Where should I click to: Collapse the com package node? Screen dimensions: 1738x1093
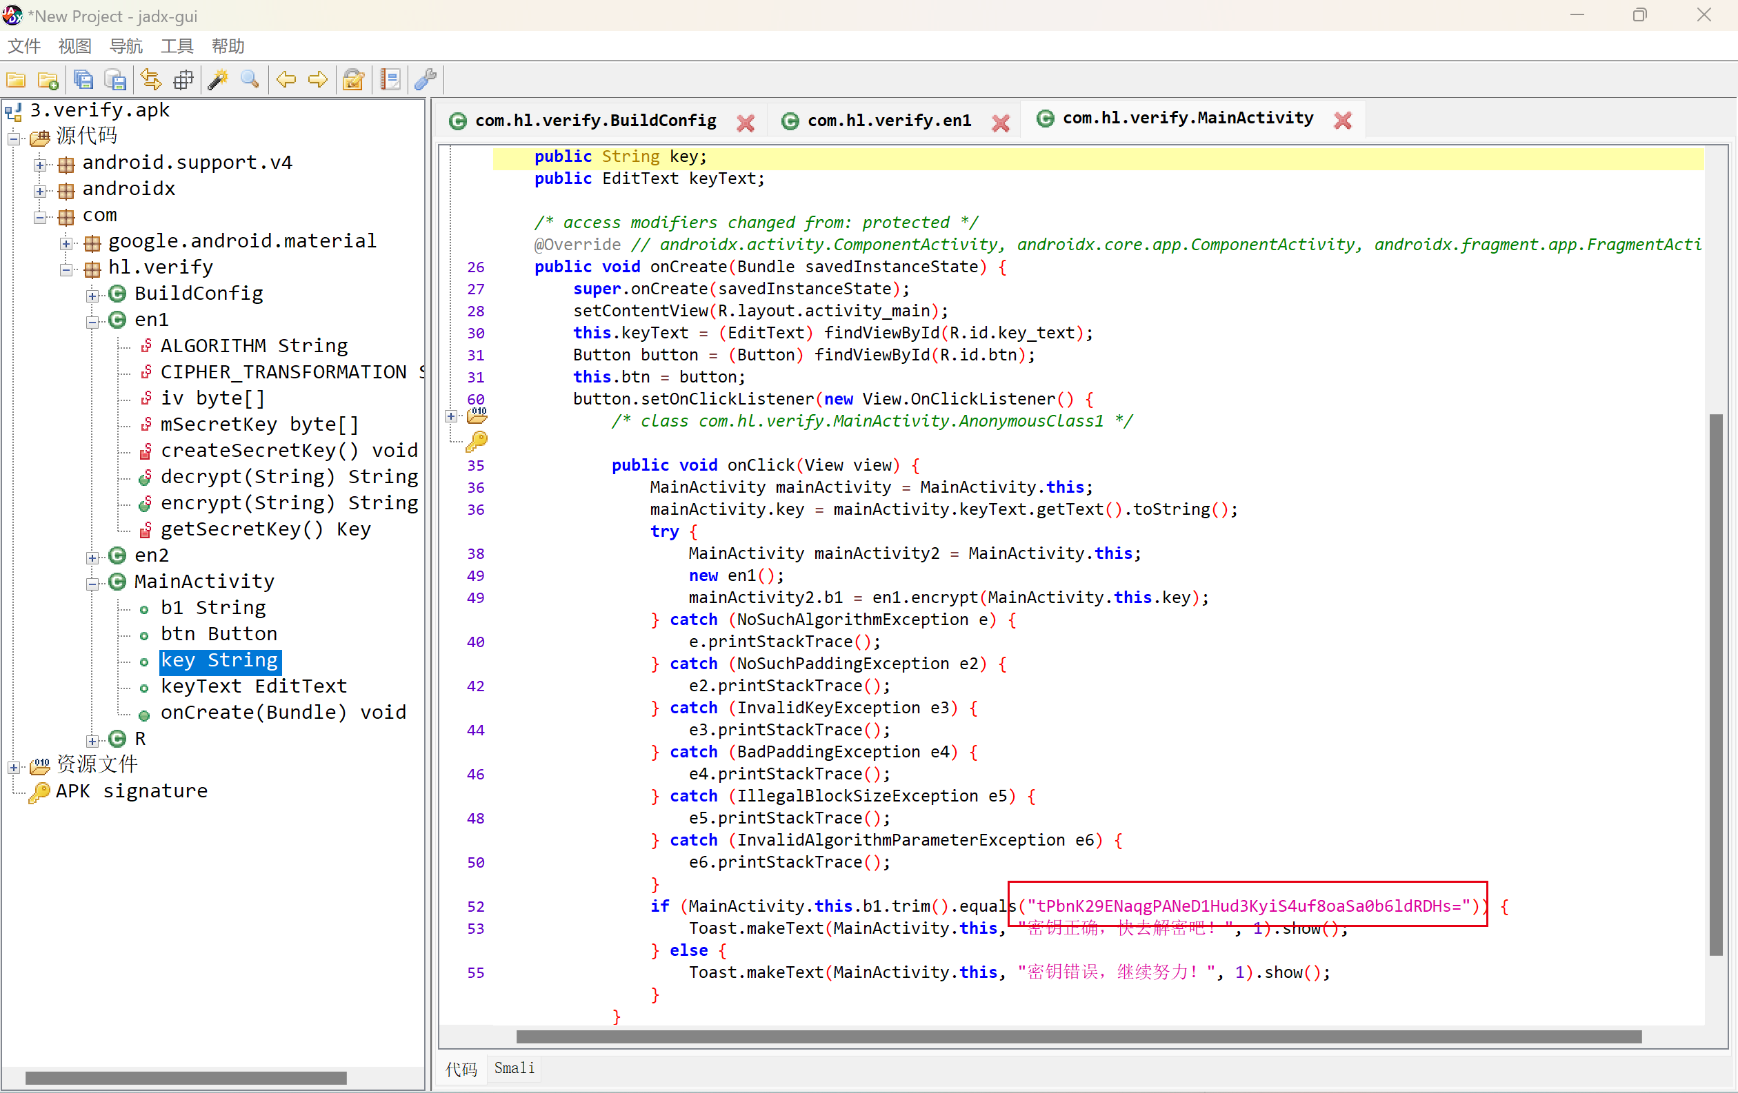pyautogui.click(x=41, y=216)
